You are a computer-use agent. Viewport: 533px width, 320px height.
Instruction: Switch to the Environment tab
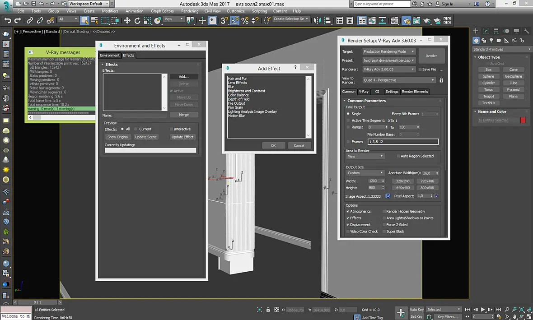[x=109, y=56]
